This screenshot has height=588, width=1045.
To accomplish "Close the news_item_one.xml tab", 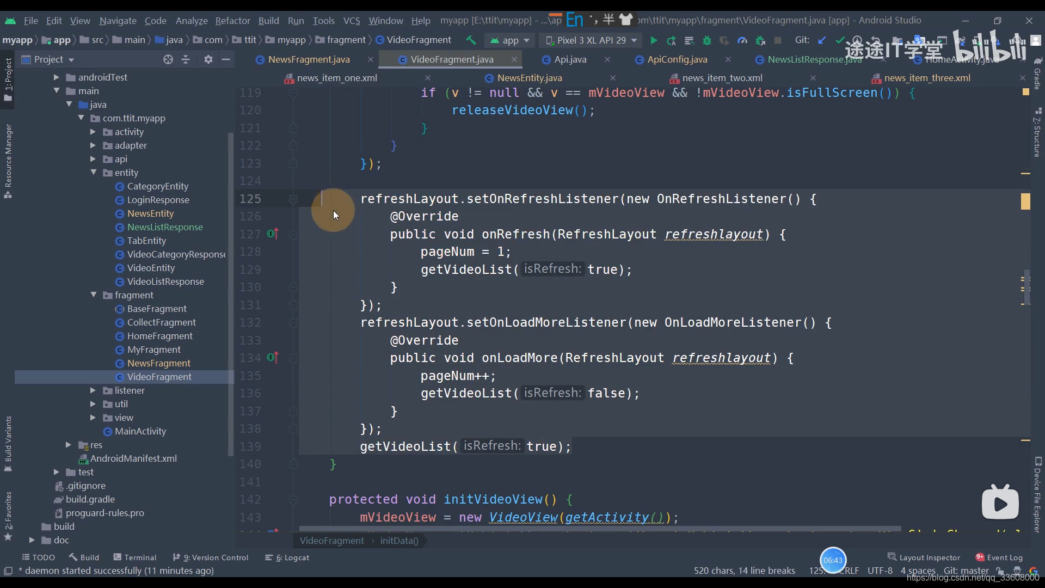I will tap(428, 78).
